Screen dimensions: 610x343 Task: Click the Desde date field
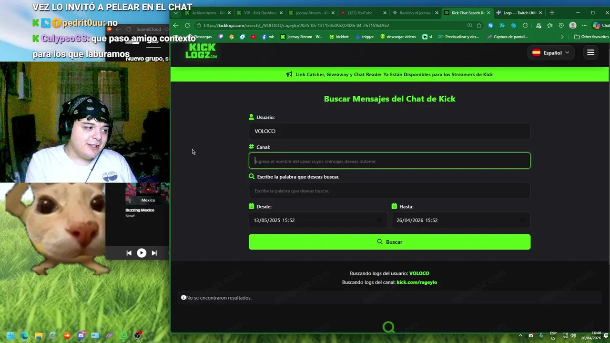pyautogui.click(x=318, y=220)
